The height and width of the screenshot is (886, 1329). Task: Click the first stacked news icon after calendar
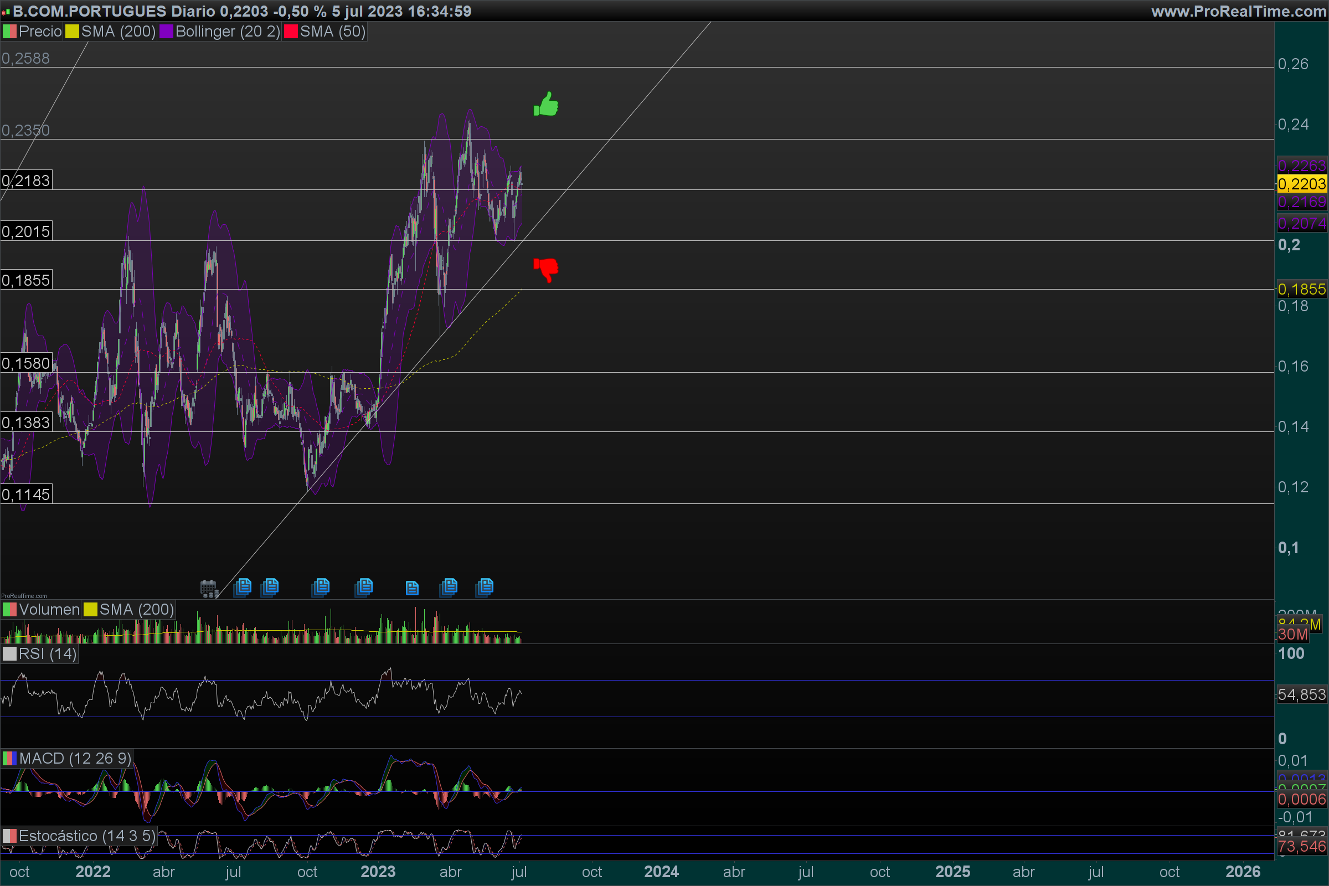[243, 587]
